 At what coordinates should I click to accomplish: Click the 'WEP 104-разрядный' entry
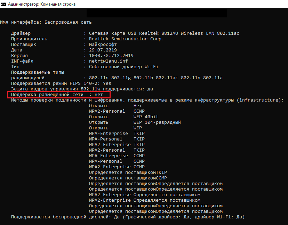[157, 122]
